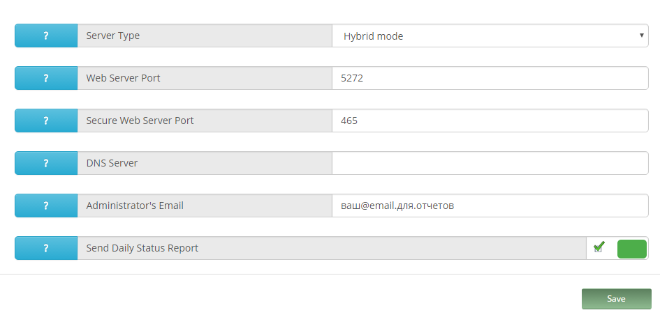This screenshot has height=317, width=660.
Task: Open the Server Type dropdown
Action: point(489,36)
